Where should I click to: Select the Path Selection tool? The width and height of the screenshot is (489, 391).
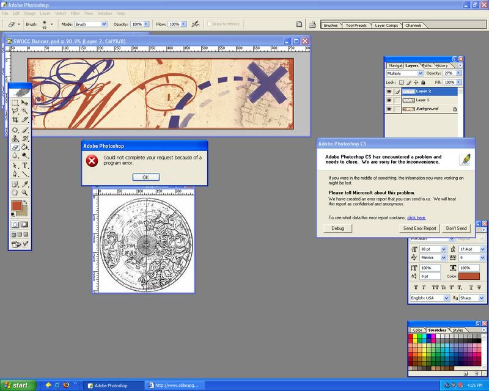[x=15, y=165]
